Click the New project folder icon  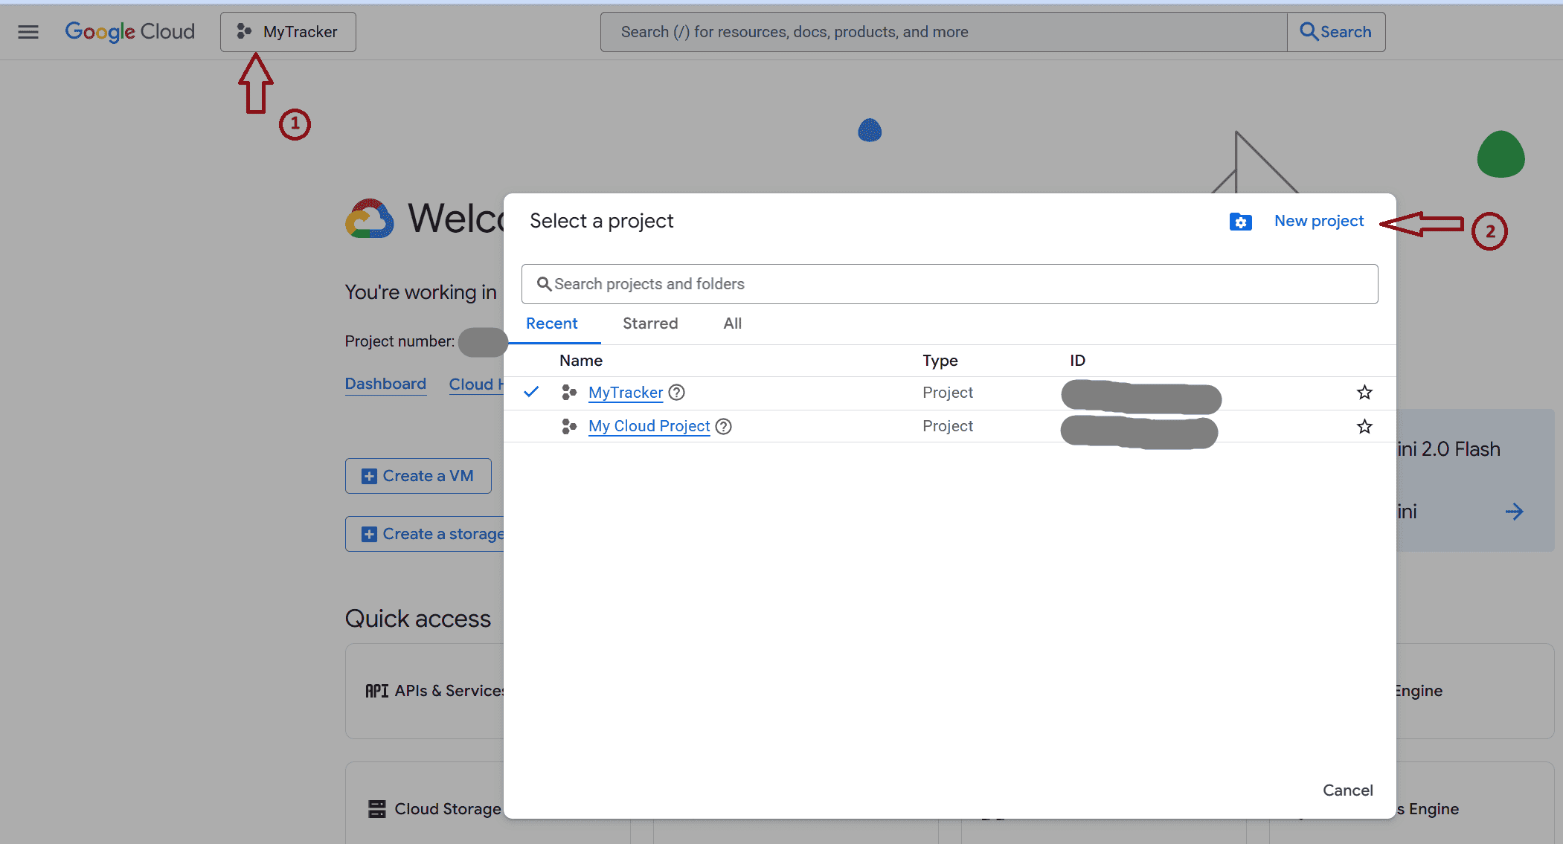point(1240,222)
